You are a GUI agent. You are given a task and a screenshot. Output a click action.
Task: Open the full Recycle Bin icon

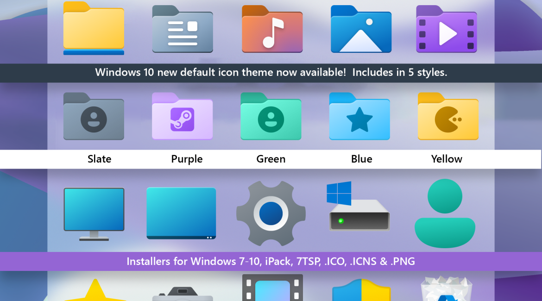pyautogui.click(x=446, y=288)
